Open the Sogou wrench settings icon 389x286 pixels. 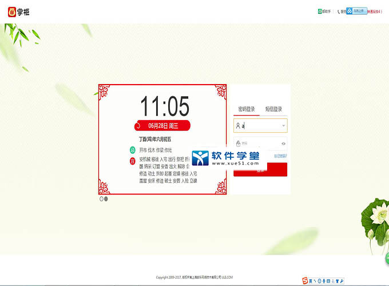[x=342, y=281]
